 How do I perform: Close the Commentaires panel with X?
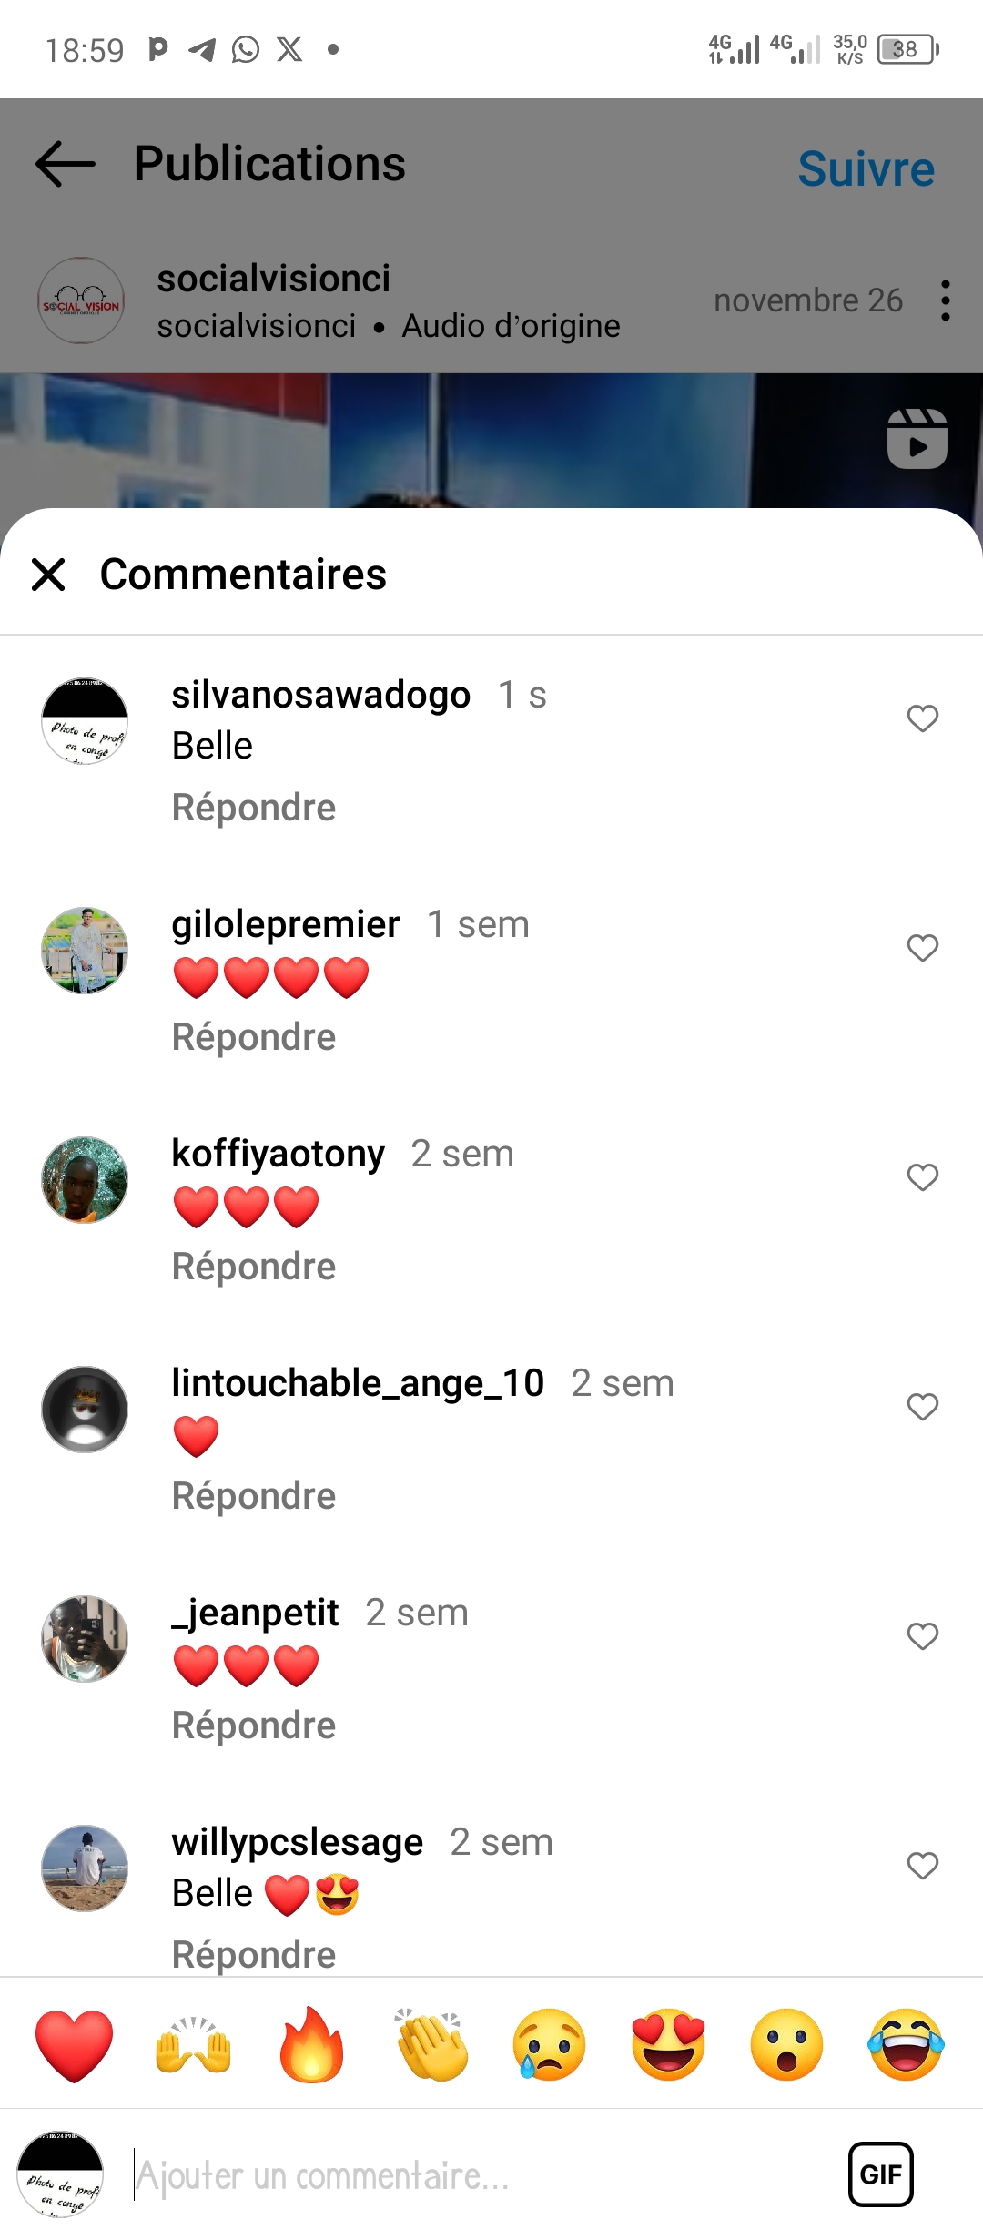48,575
